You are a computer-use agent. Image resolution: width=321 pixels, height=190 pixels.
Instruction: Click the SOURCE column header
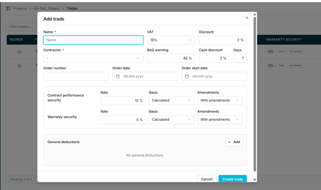(x=16, y=39)
